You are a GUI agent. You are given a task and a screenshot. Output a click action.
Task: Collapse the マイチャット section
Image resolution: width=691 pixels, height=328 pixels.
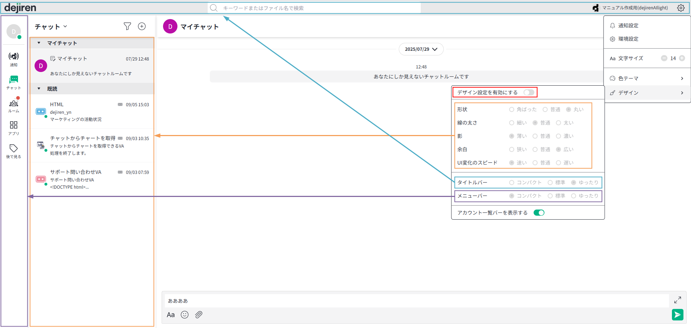(39, 43)
